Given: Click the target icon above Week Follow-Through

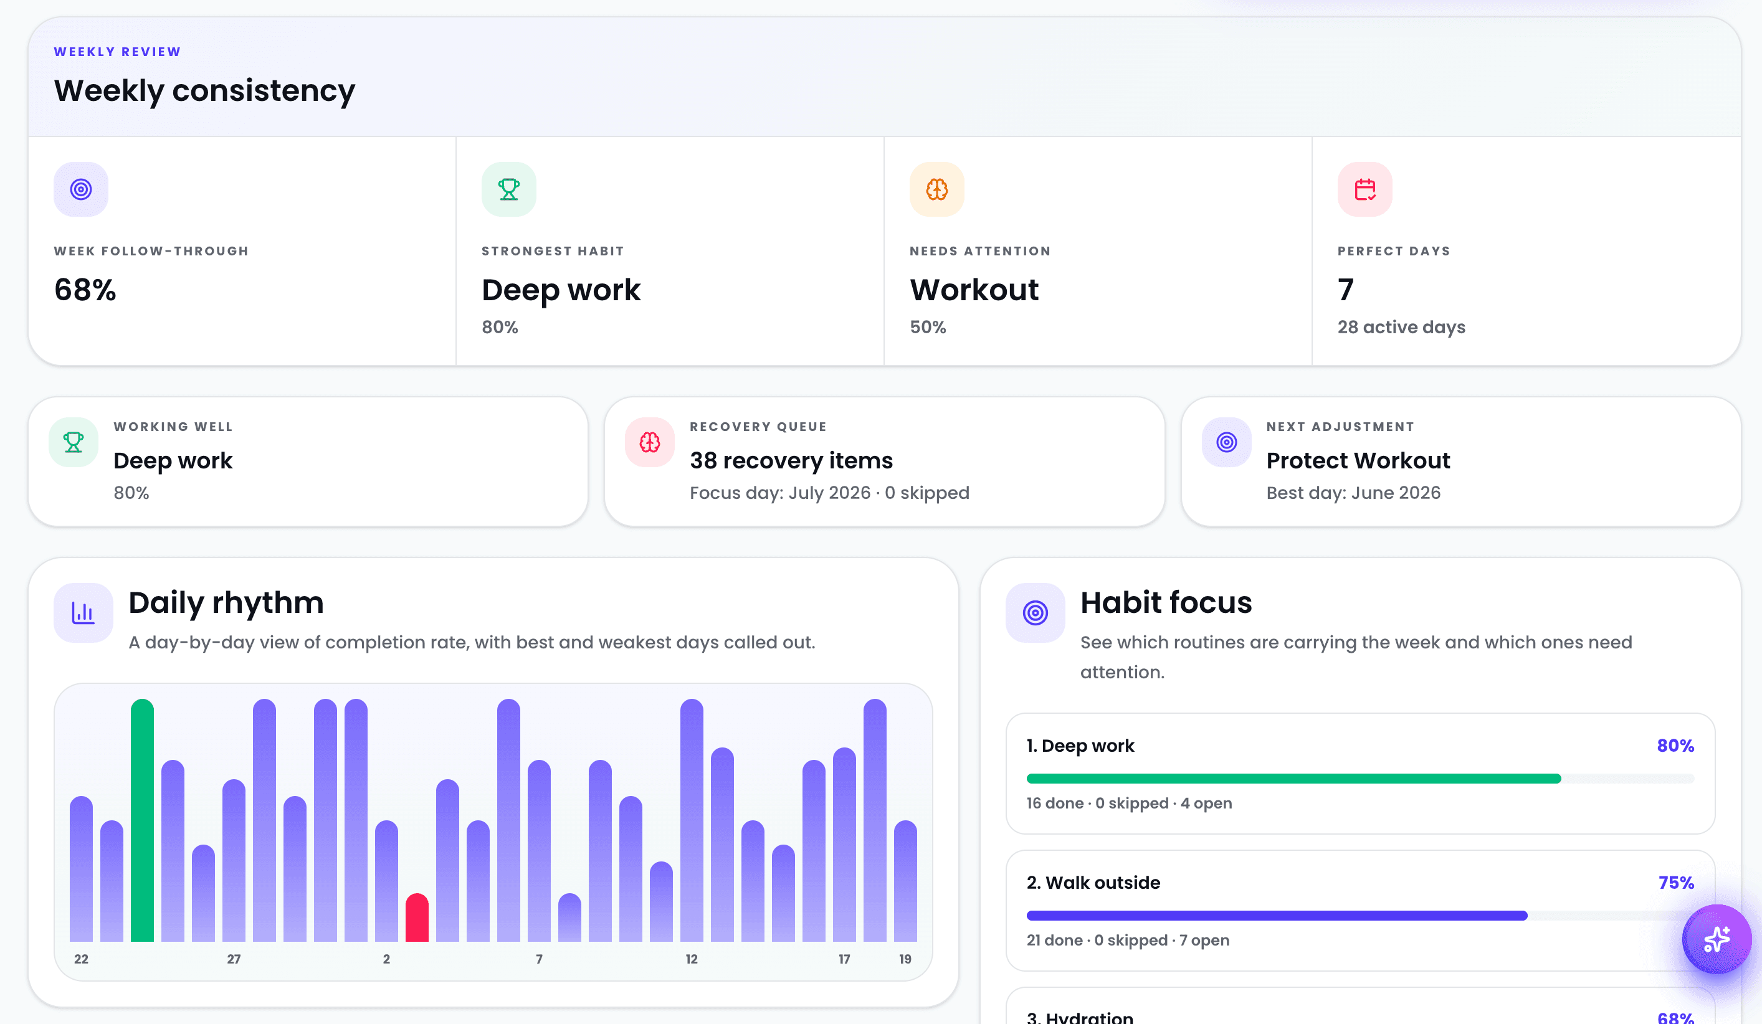Looking at the screenshot, I should point(81,189).
